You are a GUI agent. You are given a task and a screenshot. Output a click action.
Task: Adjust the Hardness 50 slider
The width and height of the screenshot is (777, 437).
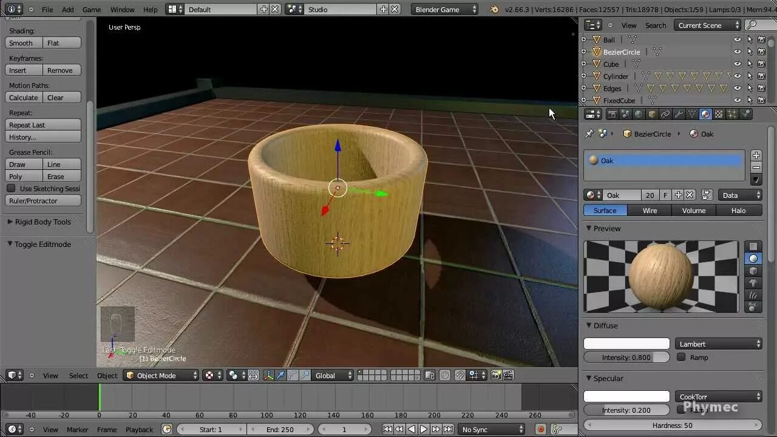673,425
